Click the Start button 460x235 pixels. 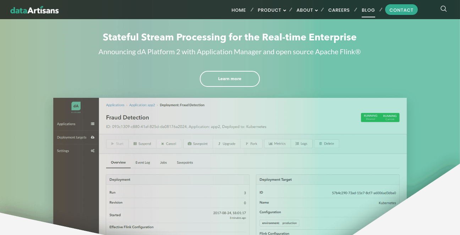(x=117, y=144)
